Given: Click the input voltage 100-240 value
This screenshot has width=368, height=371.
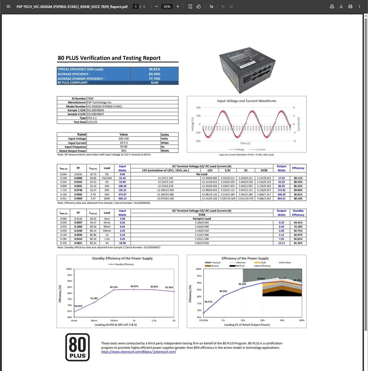Looking at the screenshot, I should click(x=124, y=139).
